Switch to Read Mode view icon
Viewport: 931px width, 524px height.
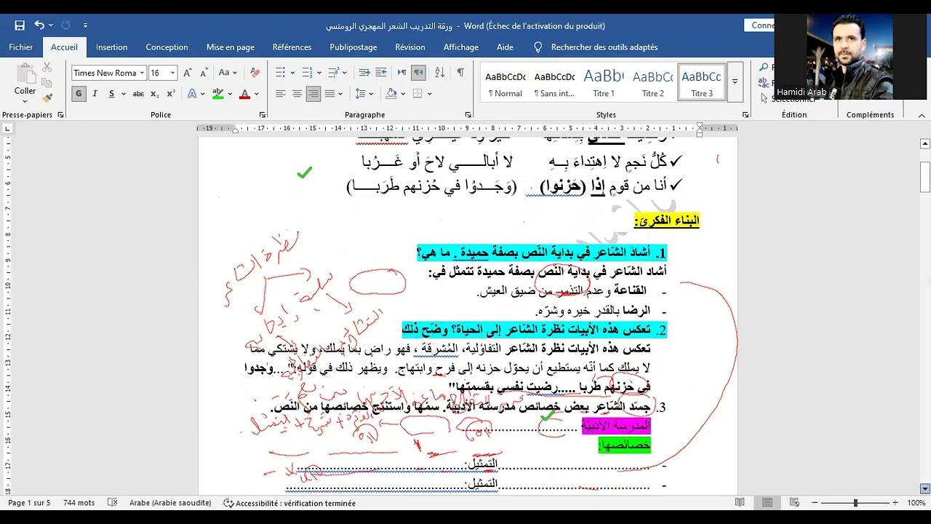(x=740, y=503)
